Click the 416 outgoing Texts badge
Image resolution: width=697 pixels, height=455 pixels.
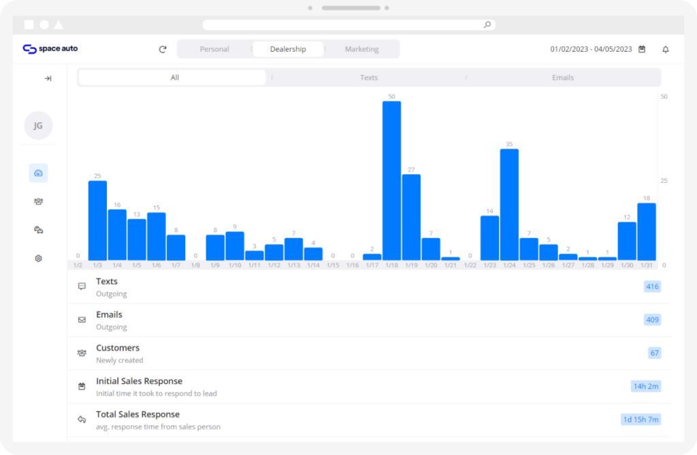click(x=652, y=286)
